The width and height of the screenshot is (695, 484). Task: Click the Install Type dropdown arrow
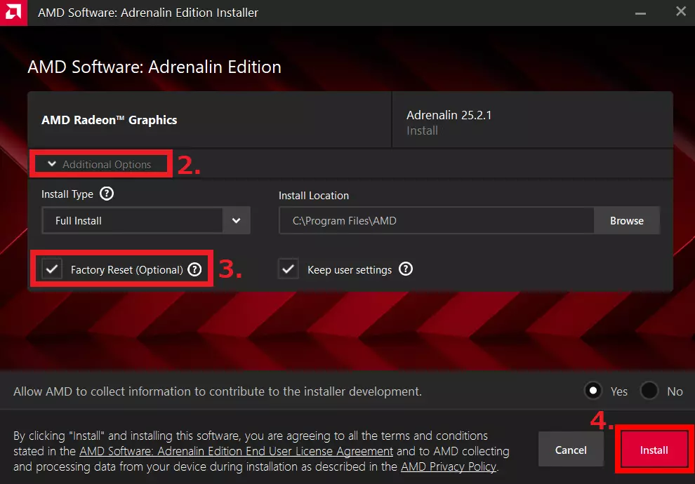coord(237,220)
